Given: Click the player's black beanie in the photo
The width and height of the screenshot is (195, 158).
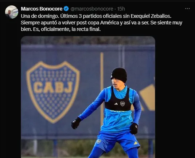Looking at the screenshot, I should (119, 74).
